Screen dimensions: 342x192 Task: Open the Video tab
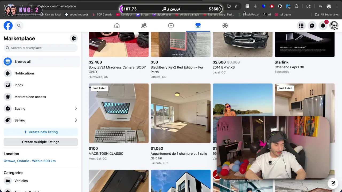171,26
